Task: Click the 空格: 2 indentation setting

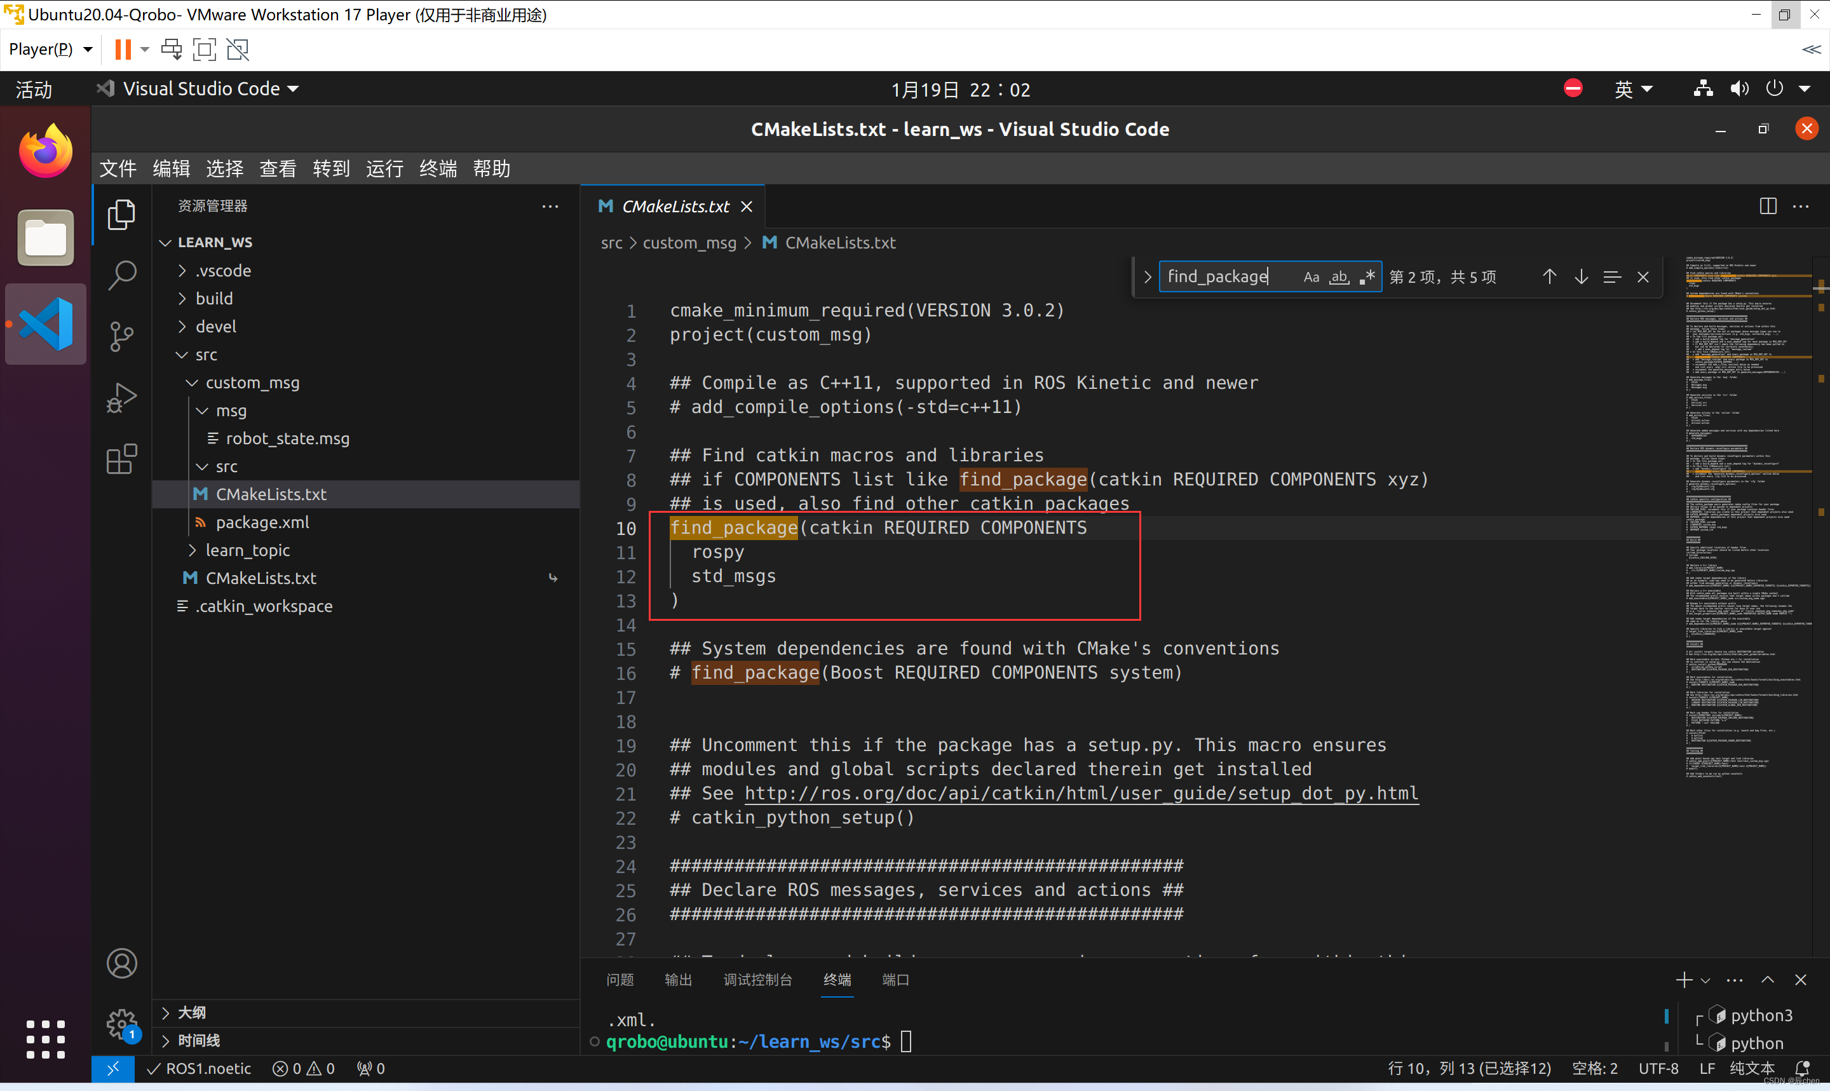Action: (x=1594, y=1068)
